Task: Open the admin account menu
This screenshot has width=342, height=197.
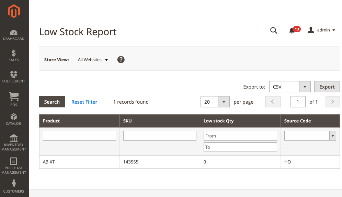Action: (321, 30)
